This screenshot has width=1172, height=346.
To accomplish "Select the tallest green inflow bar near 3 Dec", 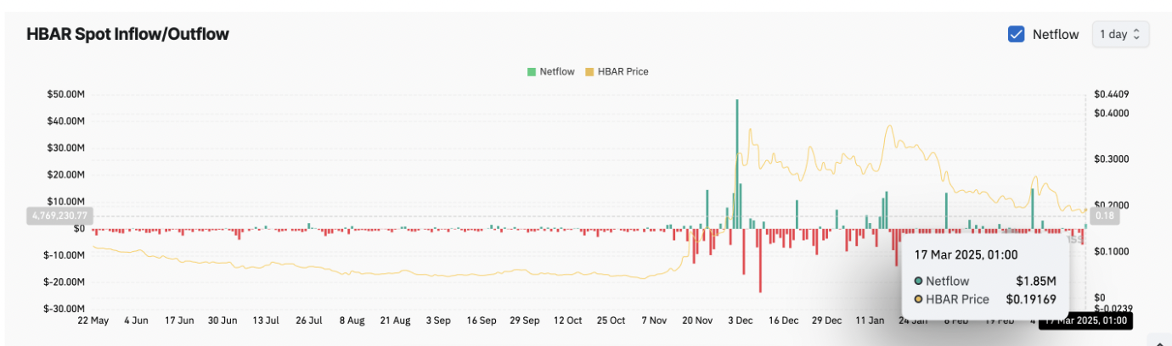I will point(736,161).
